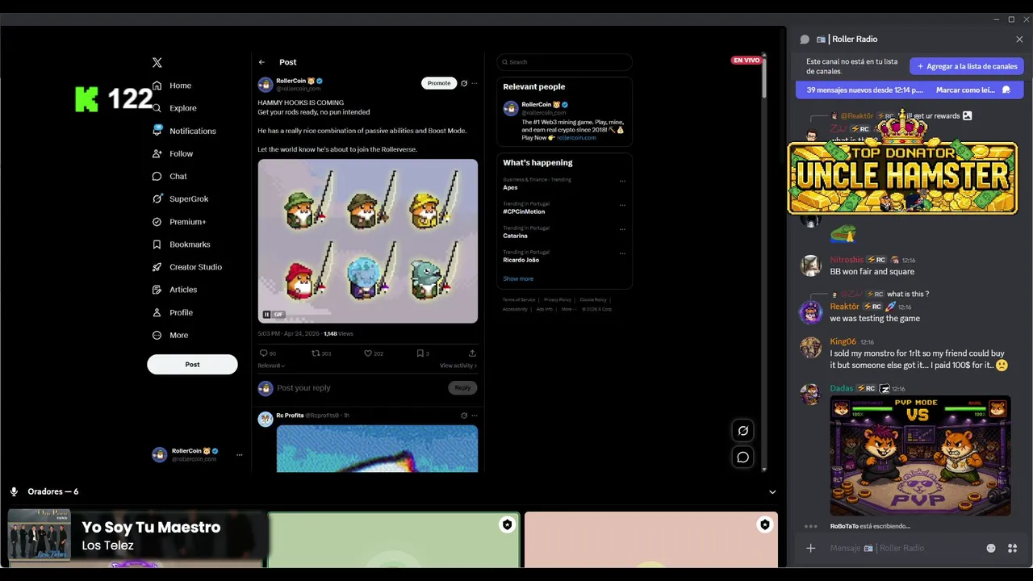
Task: Click the Grok icon beside Promote
Action: (464, 83)
